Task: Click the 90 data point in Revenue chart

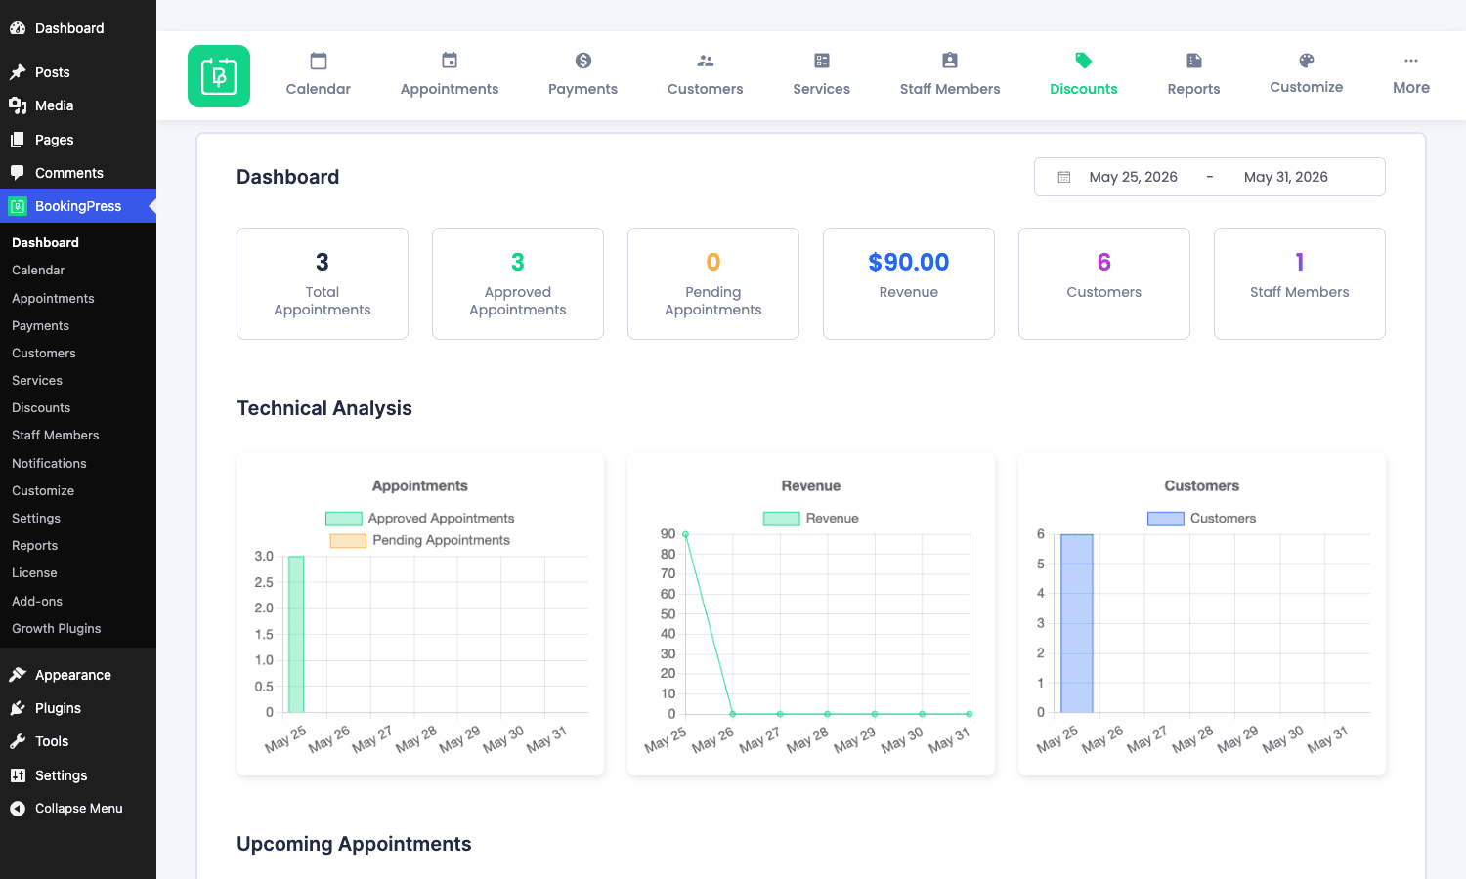Action: [685, 534]
